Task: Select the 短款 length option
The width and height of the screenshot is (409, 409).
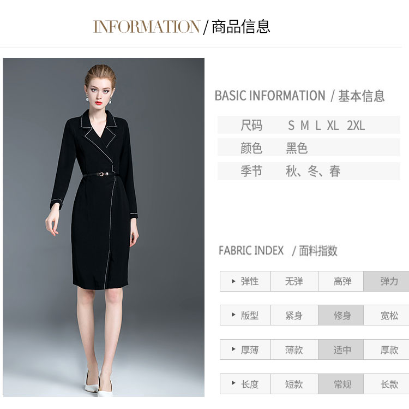Action: click(x=294, y=384)
